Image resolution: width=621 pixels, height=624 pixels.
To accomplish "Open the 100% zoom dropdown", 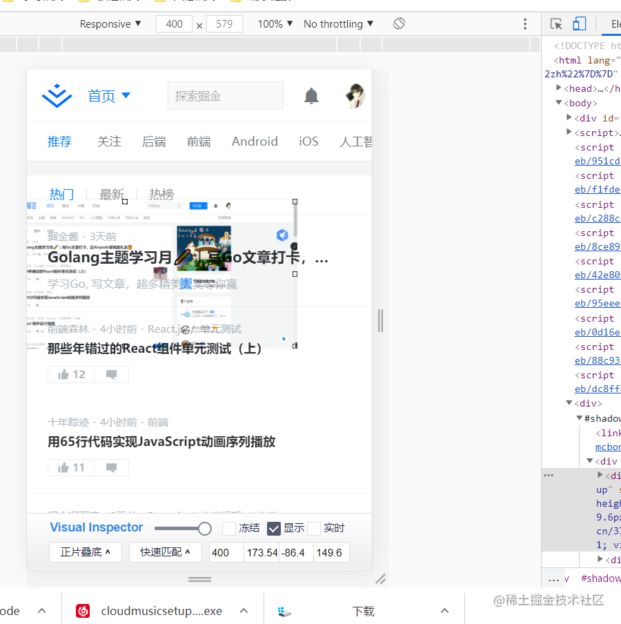I will tap(275, 24).
